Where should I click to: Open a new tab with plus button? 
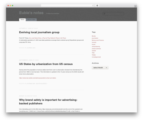tap(136, 6)
